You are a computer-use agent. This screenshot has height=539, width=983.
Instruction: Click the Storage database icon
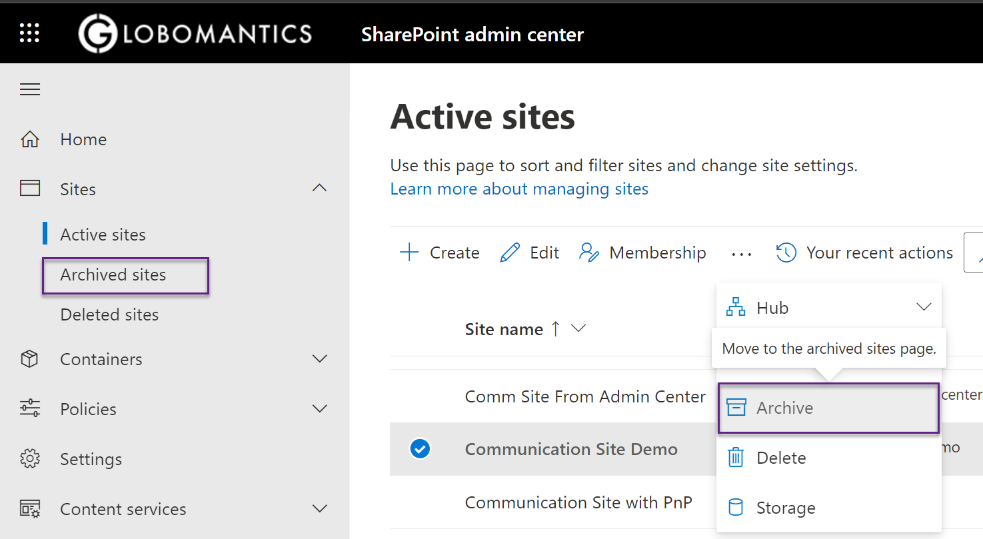[736, 507]
